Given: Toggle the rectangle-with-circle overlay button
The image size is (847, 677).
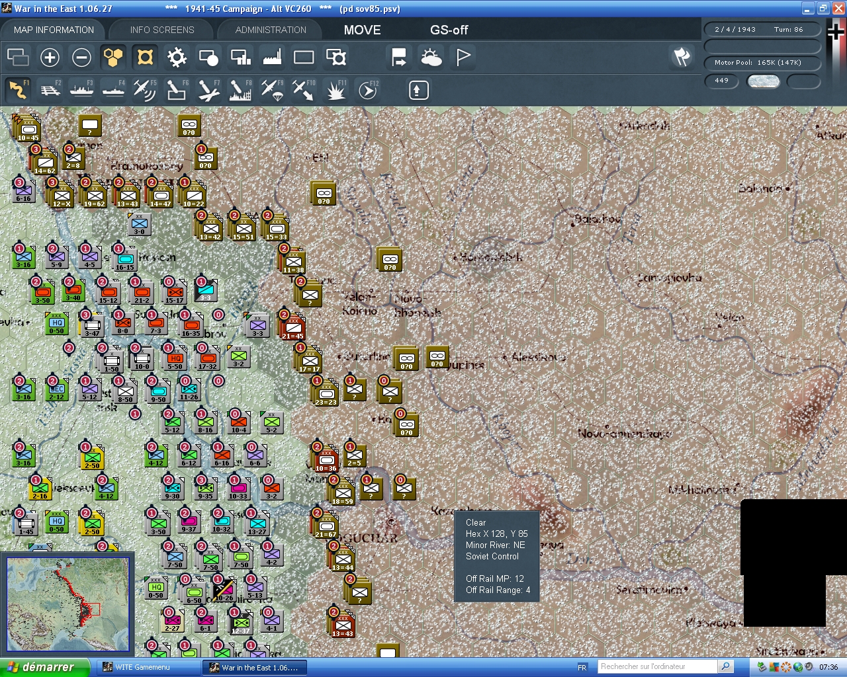Looking at the screenshot, I should pos(208,58).
